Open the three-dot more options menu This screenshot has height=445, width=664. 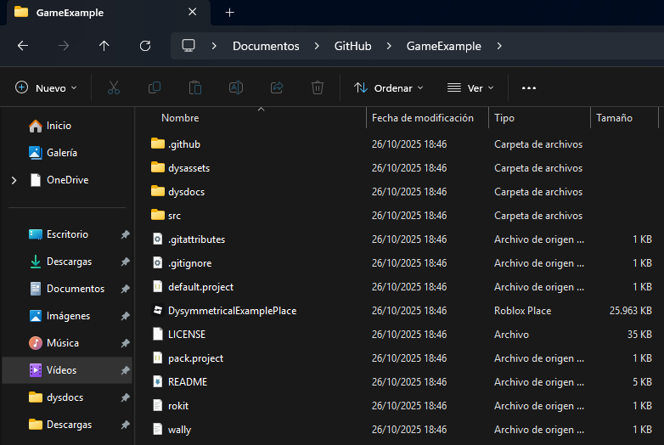[529, 88]
